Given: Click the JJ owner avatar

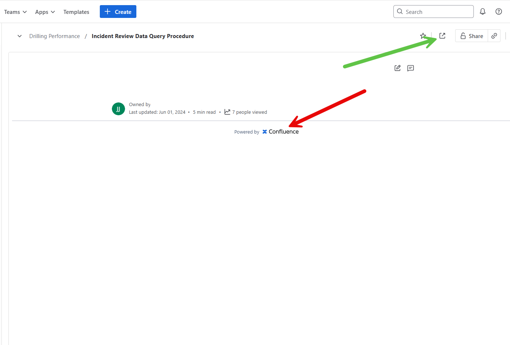Looking at the screenshot, I should pos(118,109).
